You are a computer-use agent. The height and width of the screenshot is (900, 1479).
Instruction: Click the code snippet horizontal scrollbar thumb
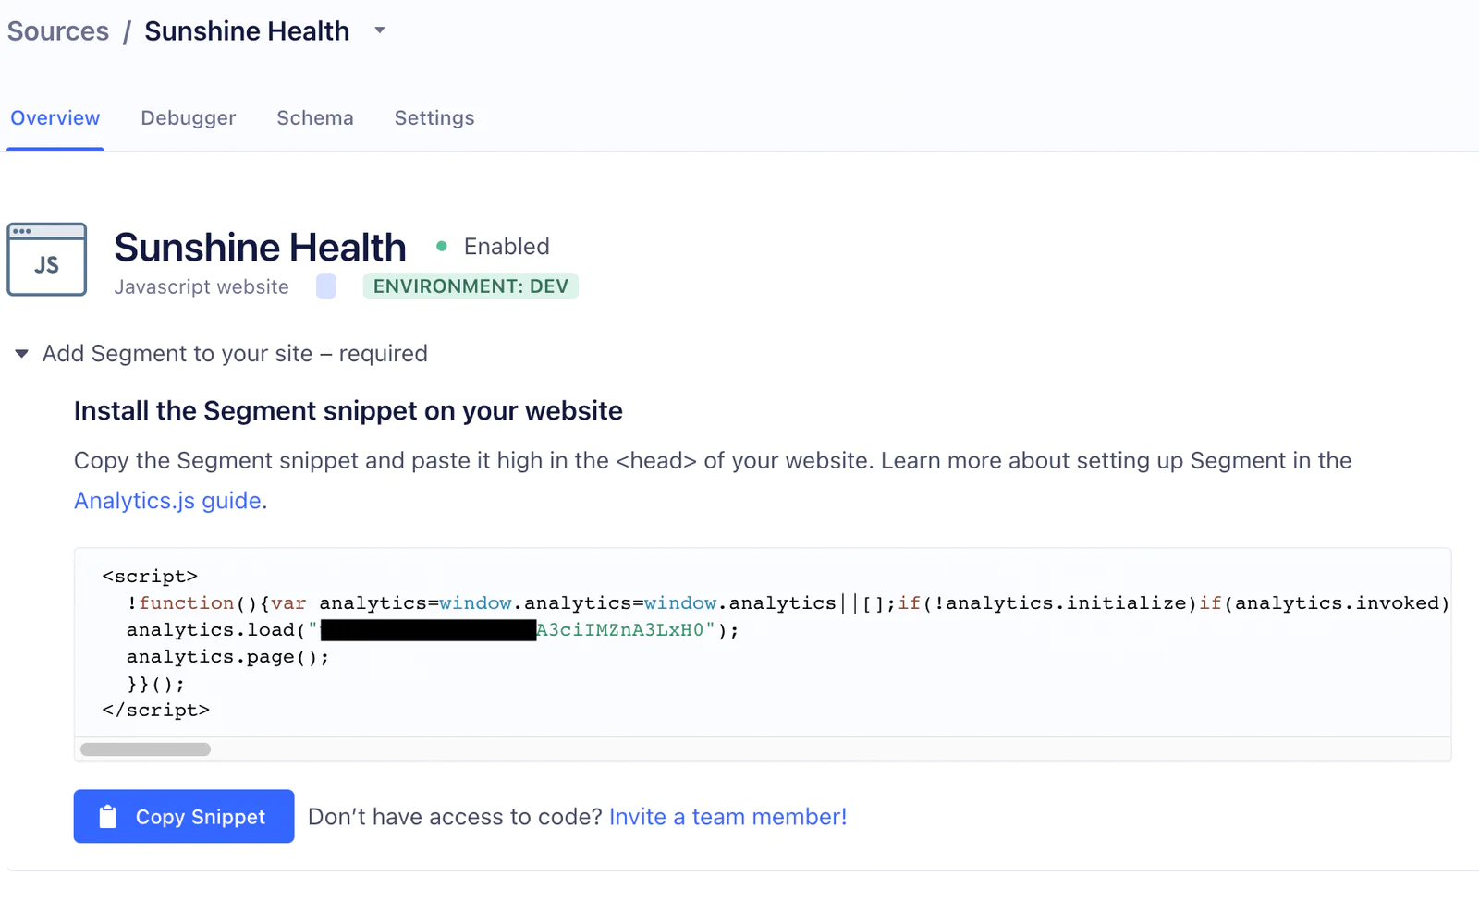click(x=145, y=749)
